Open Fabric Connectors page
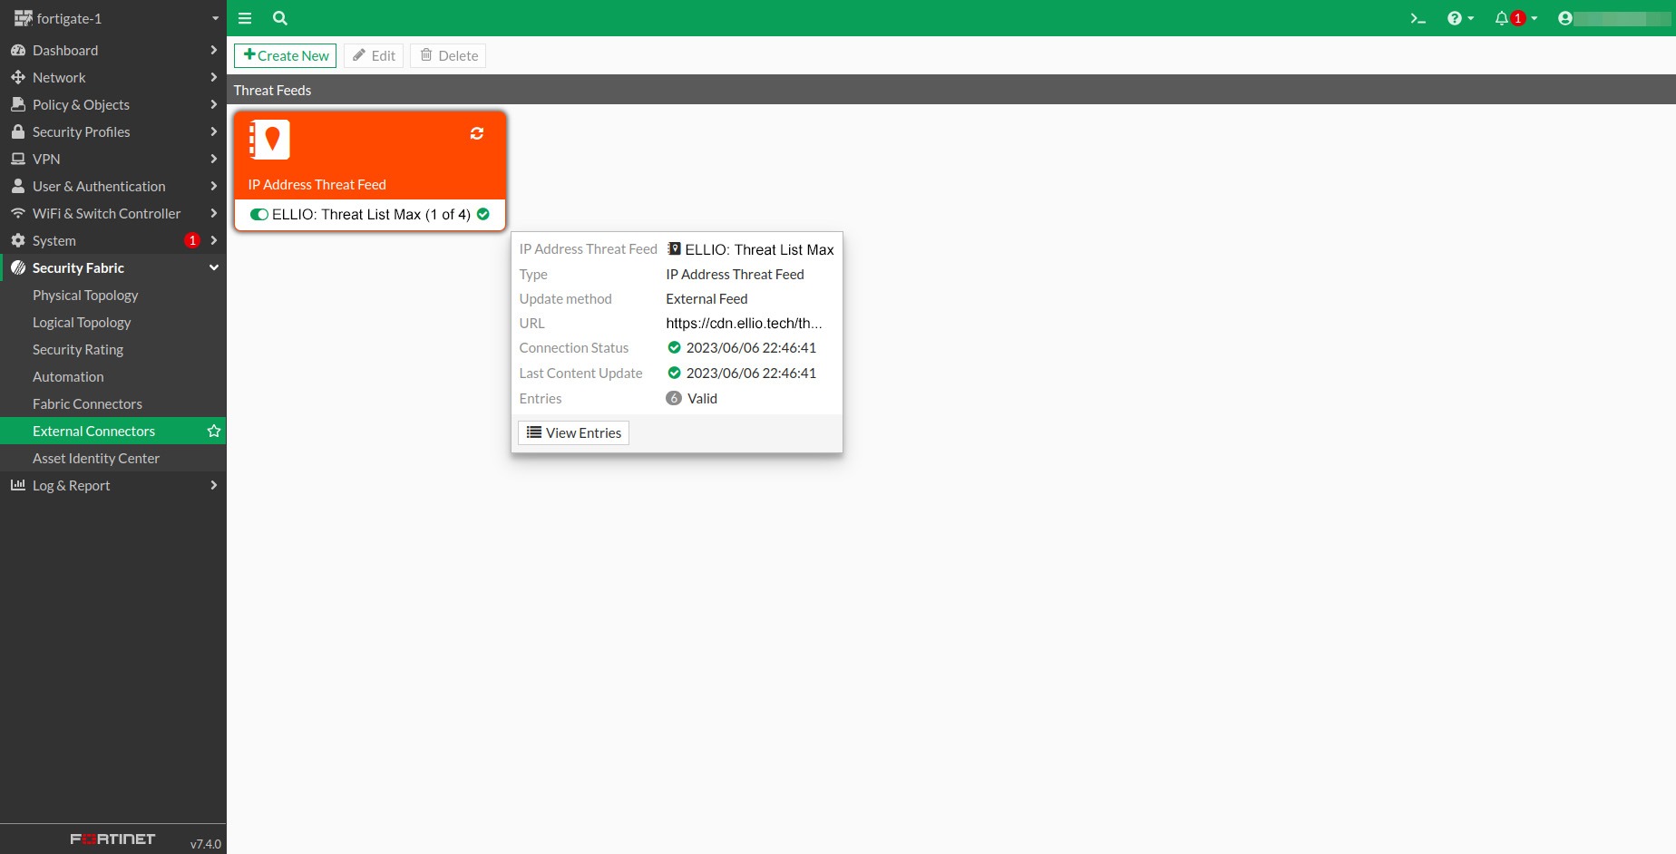 (x=87, y=404)
